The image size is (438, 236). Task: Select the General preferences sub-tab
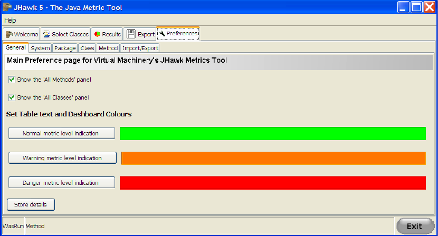pyautogui.click(x=16, y=47)
